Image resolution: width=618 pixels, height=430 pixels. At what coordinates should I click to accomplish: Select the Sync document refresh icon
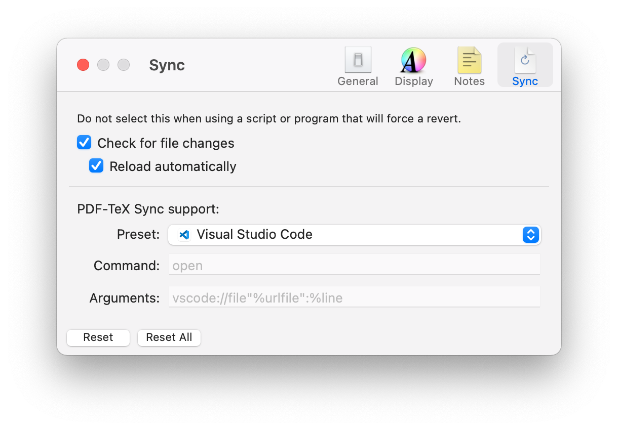[525, 60]
